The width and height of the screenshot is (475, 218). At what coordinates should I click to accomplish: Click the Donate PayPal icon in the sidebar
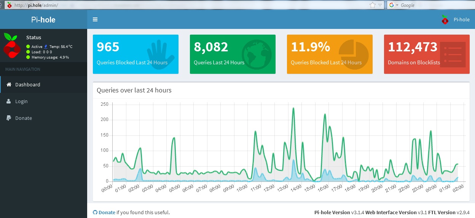(x=9, y=118)
